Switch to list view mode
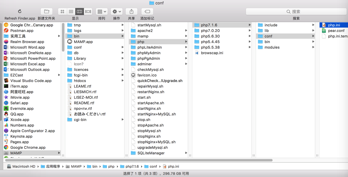The height and width of the screenshot is (177, 348). pyautogui.click(x=71, y=11)
